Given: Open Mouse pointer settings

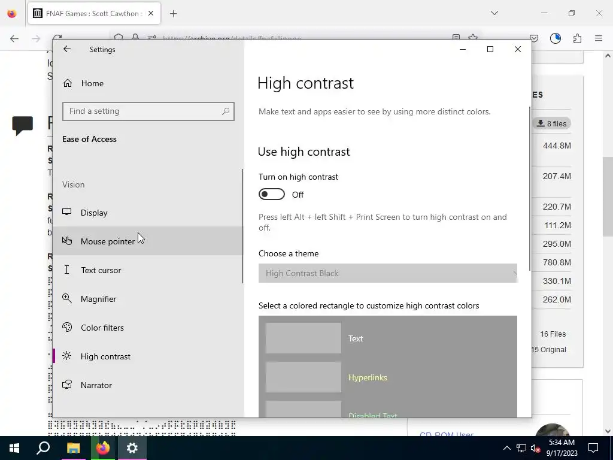Looking at the screenshot, I should (148, 241).
